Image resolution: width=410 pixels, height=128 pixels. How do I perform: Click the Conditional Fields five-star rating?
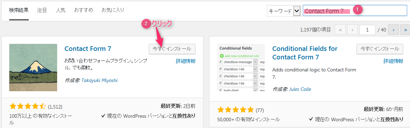[x=236, y=109]
